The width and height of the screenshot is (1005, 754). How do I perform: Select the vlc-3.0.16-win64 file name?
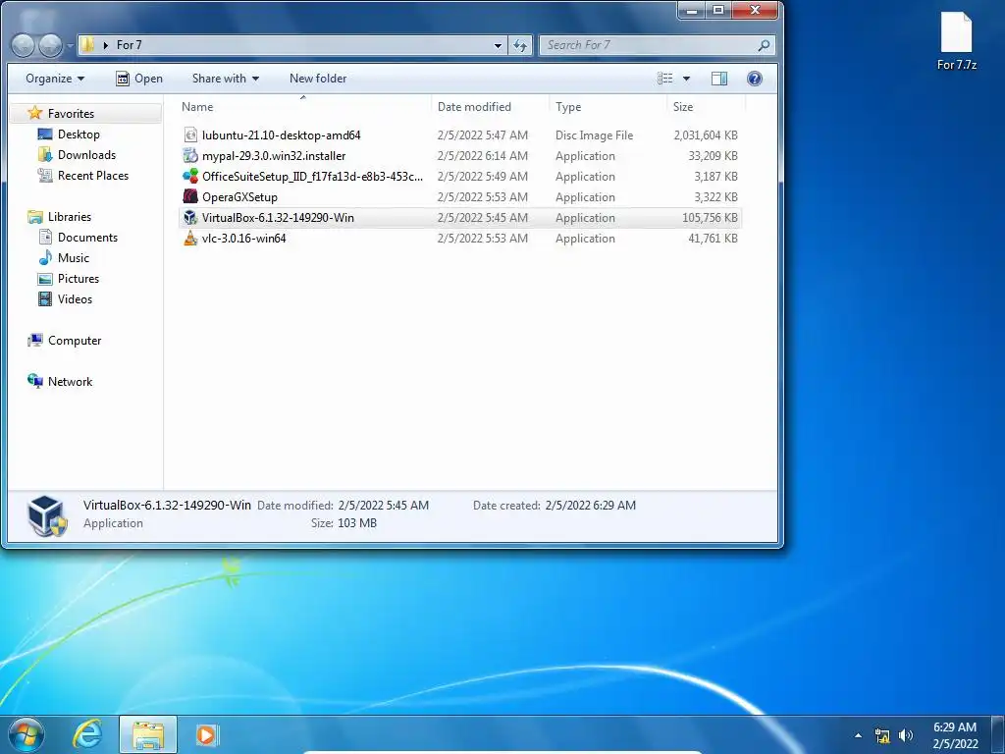pyautogui.click(x=243, y=238)
